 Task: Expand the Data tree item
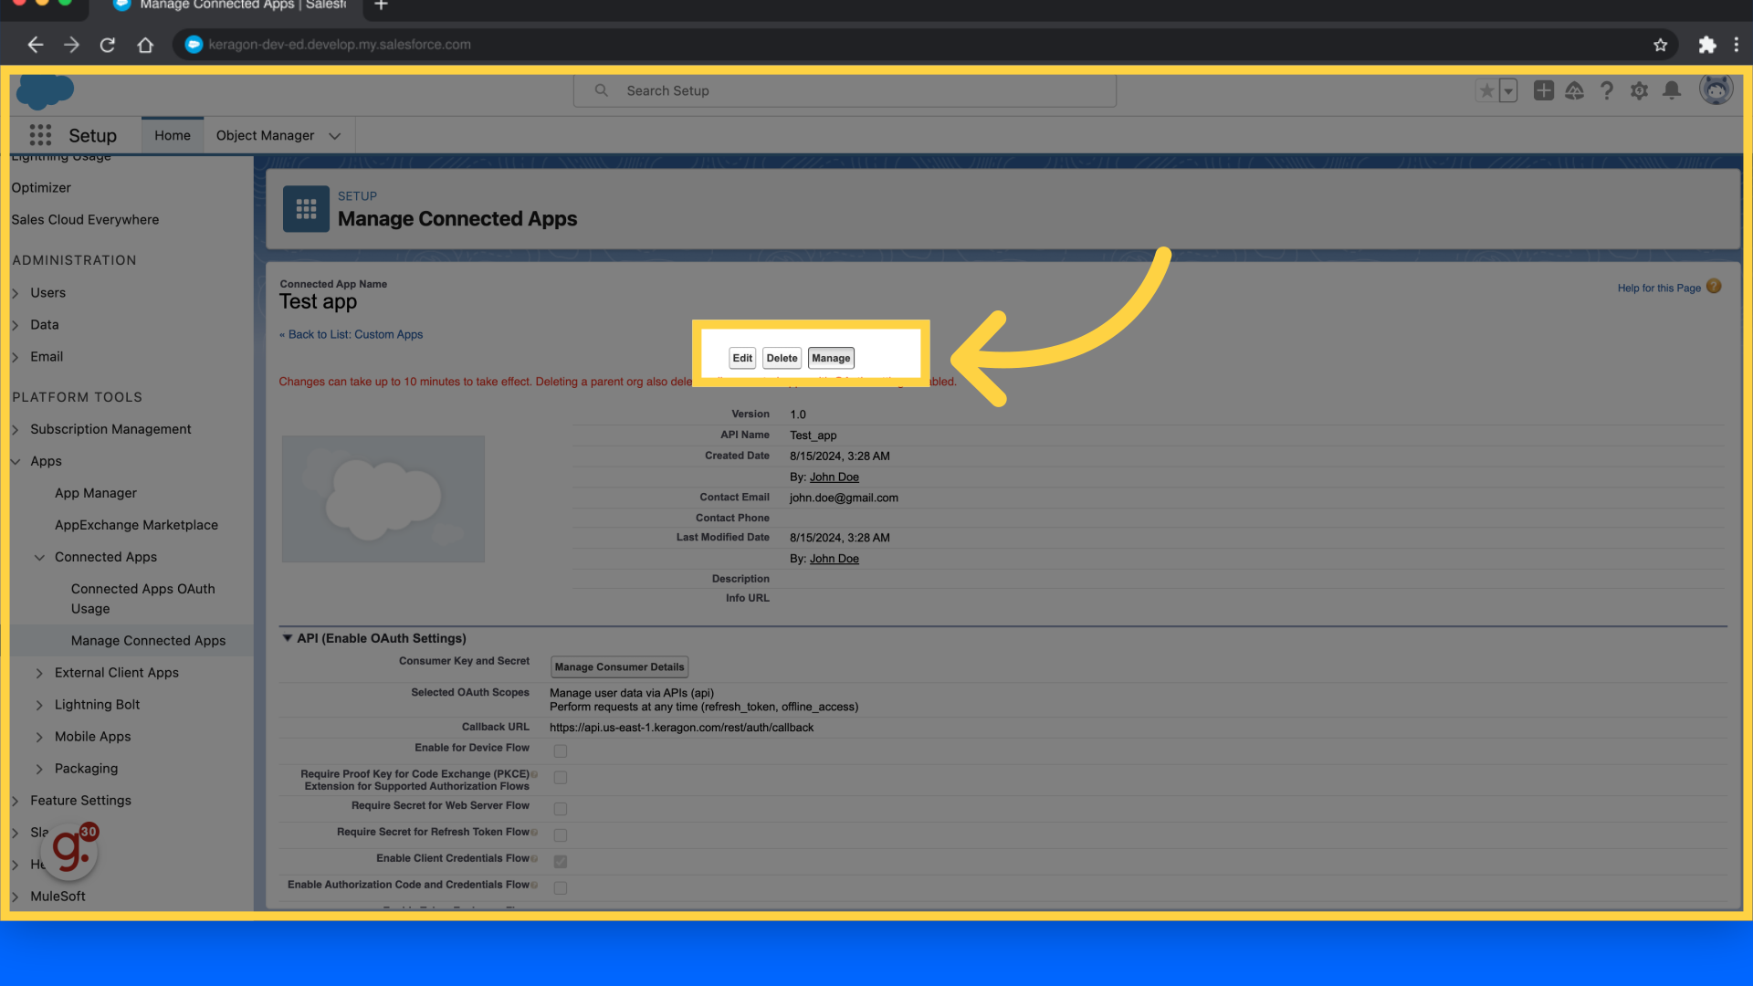pyautogui.click(x=16, y=325)
